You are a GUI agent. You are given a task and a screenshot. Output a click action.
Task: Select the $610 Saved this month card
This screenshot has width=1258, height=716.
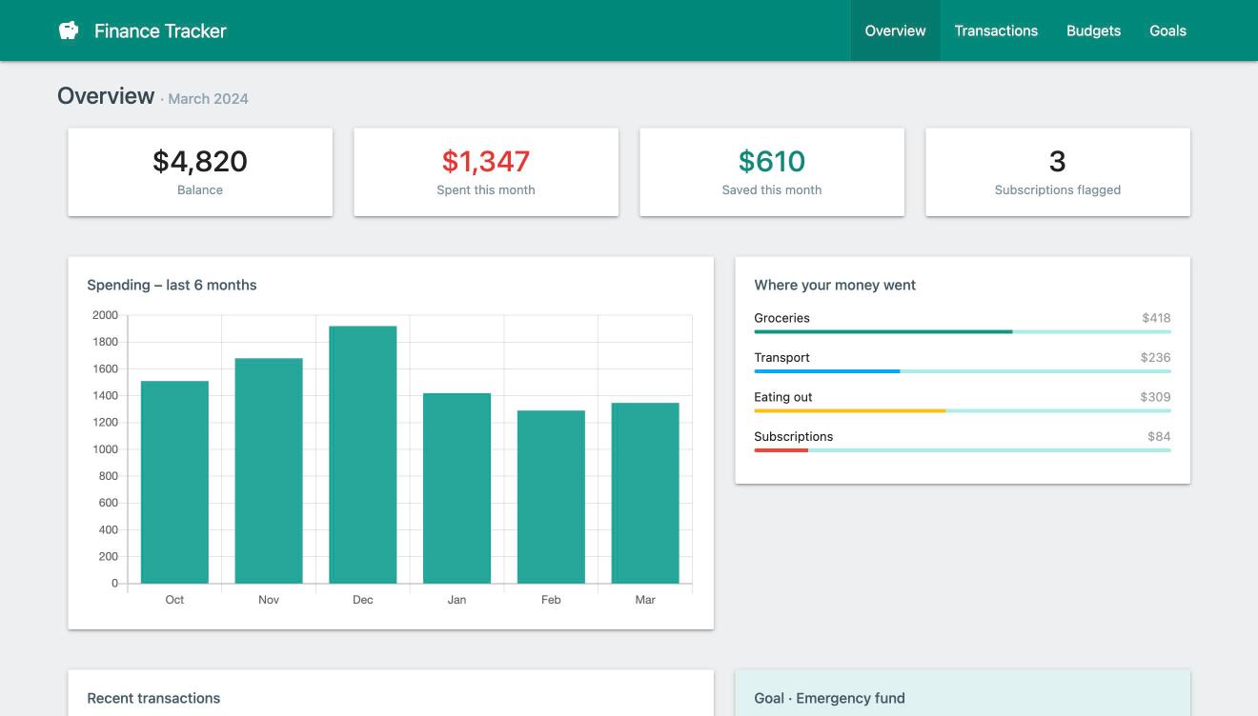tap(772, 172)
